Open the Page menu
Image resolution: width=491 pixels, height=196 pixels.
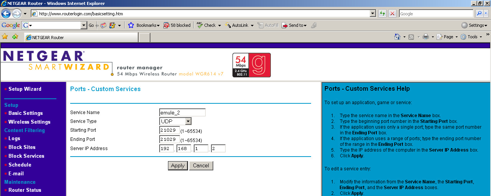tap(447, 37)
